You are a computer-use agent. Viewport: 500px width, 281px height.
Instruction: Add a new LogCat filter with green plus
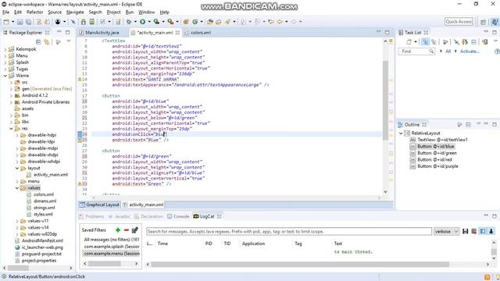click(118, 230)
